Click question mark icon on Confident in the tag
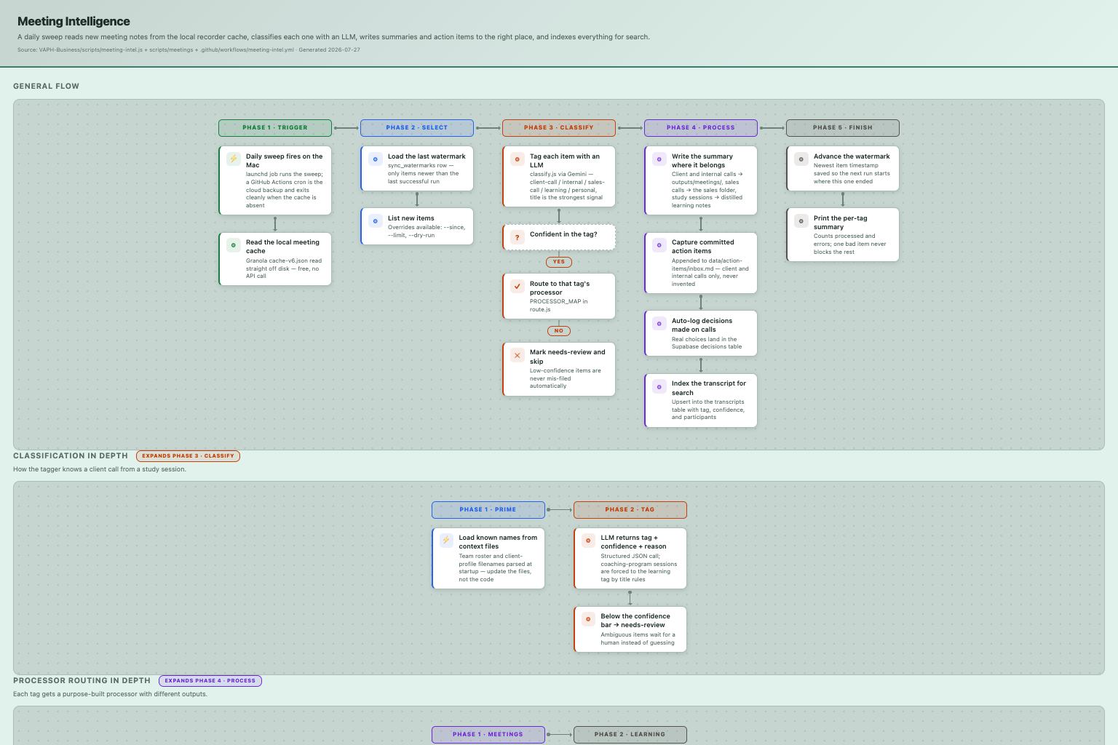Screen dimensions: 1118x745 pos(518,237)
